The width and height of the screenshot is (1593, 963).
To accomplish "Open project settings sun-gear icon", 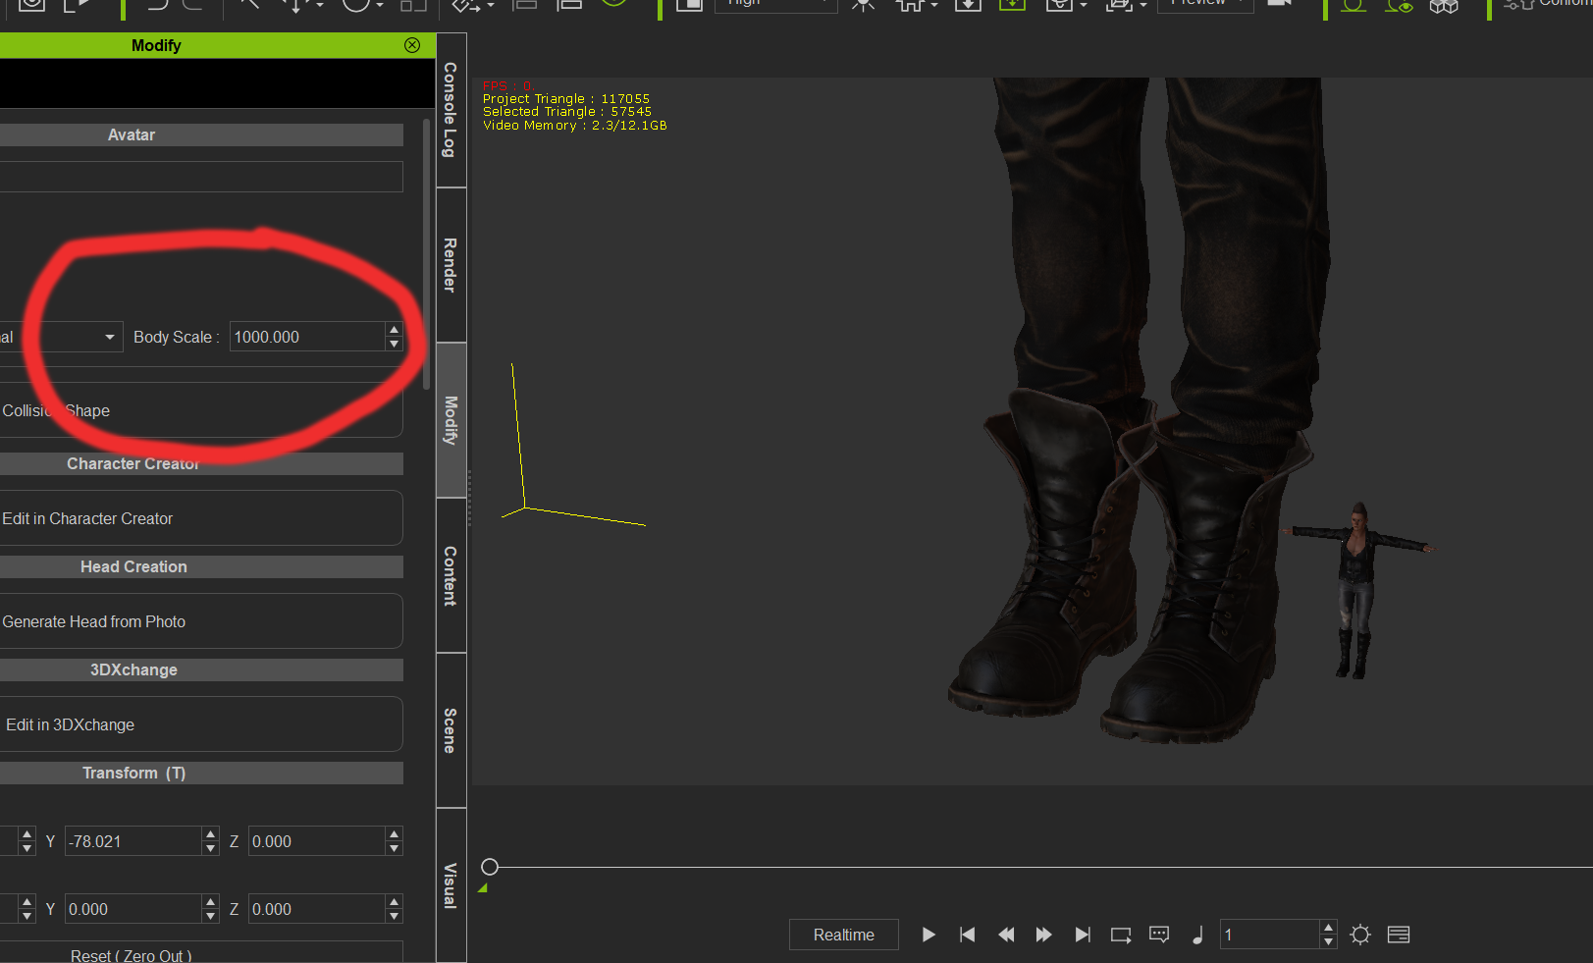I will (1360, 935).
